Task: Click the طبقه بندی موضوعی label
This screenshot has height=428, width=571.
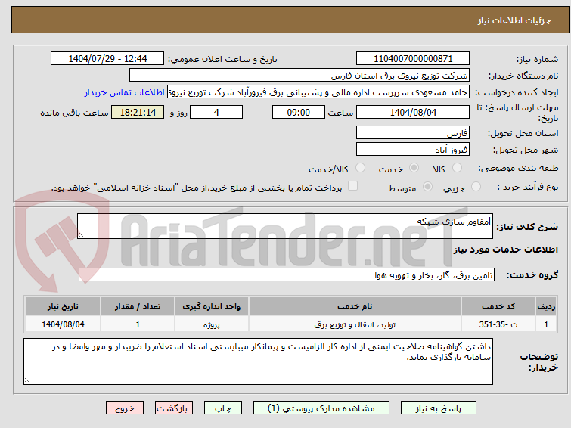Action: pos(518,169)
